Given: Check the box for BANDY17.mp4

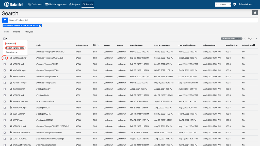Looking at the screenshot, I should 5,77.
